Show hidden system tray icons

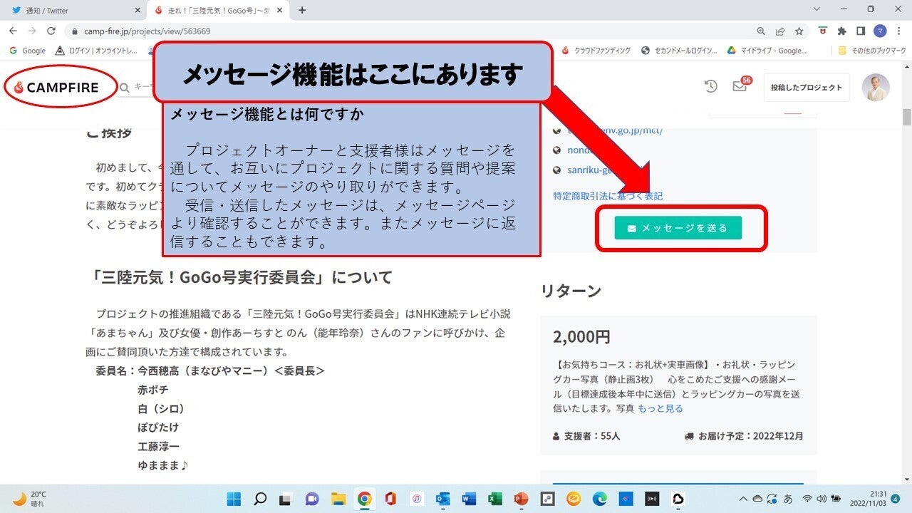(x=743, y=499)
